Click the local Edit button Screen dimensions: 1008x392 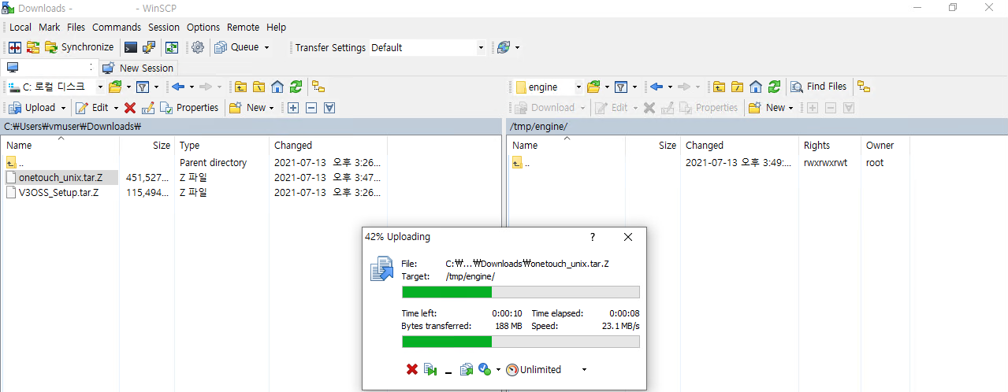(92, 107)
